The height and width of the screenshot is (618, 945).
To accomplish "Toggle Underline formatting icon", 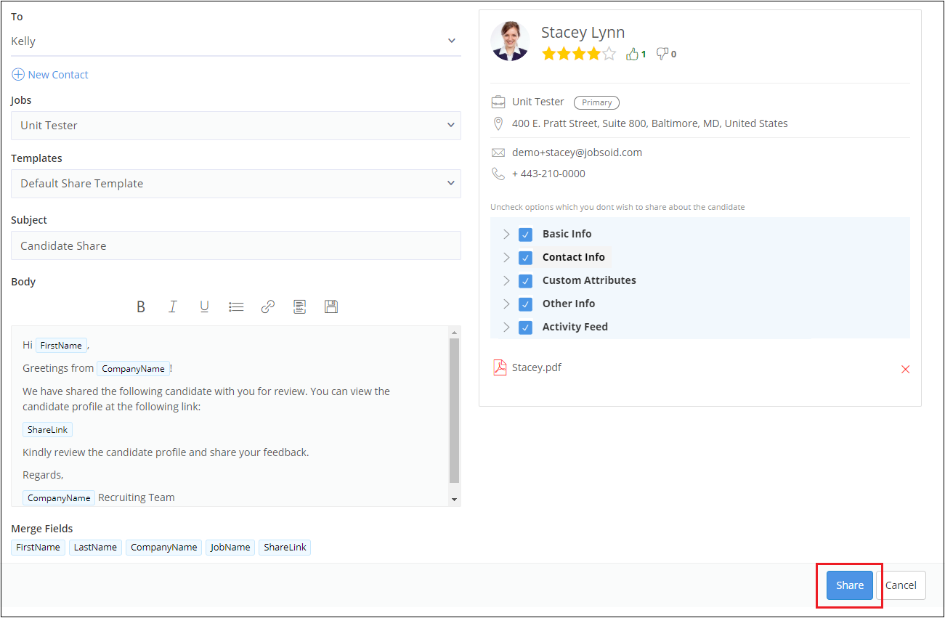I will (204, 307).
